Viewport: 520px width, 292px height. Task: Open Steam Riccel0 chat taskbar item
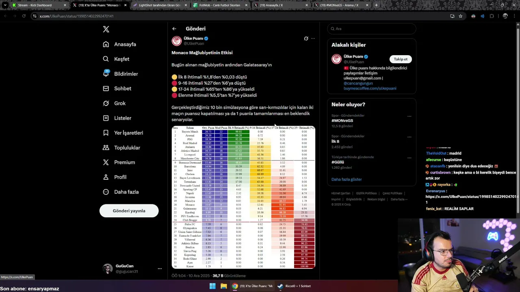pos(294,286)
